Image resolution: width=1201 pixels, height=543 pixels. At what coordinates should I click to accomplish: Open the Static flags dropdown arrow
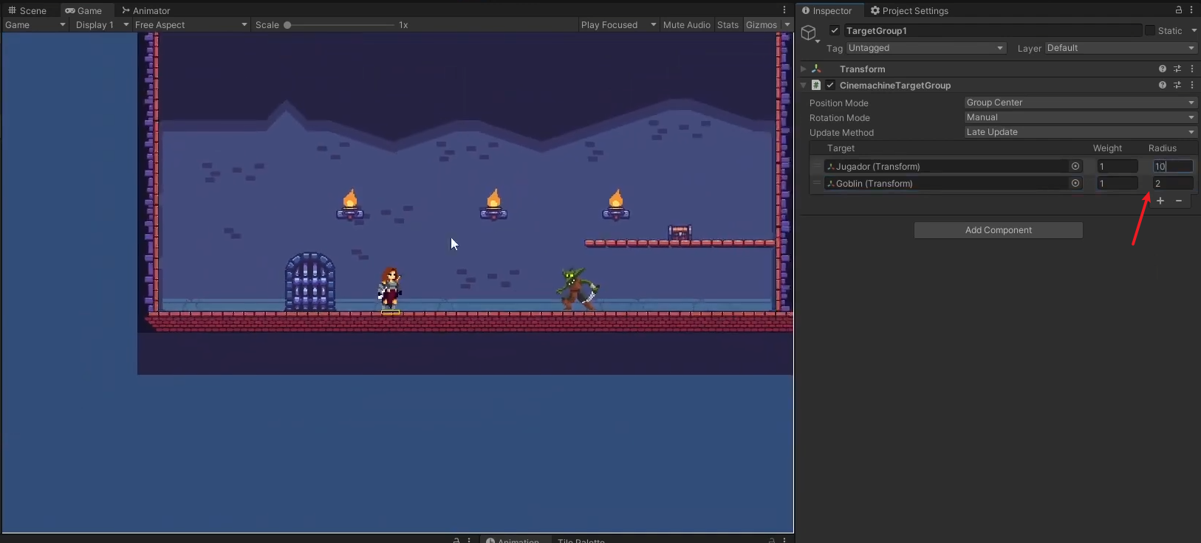coord(1194,30)
